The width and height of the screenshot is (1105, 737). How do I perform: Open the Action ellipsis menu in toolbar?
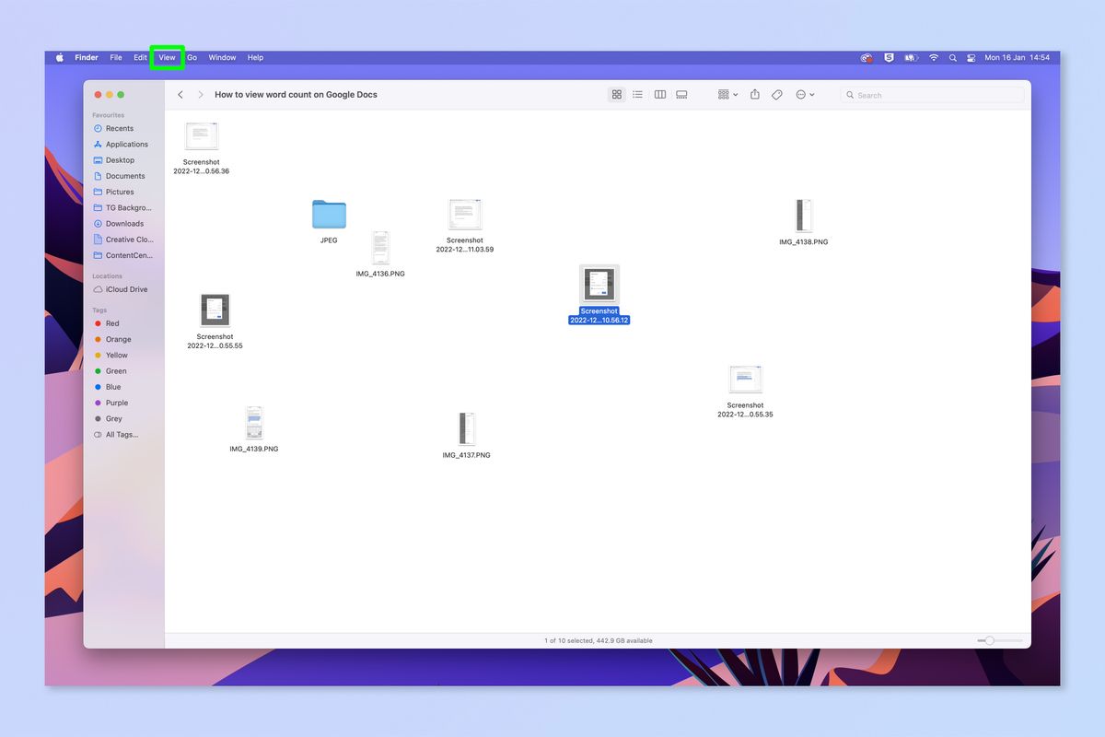coord(805,95)
